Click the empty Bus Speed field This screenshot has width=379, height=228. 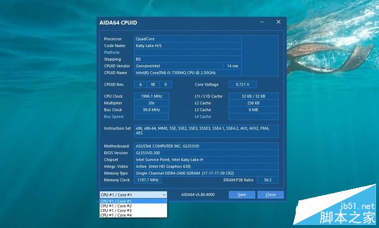point(152,116)
